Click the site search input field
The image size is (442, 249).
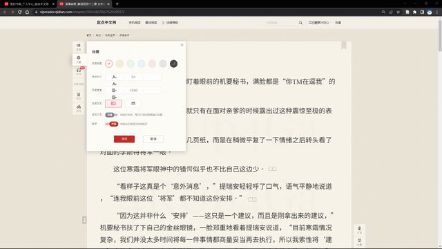(x=281, y=23)
